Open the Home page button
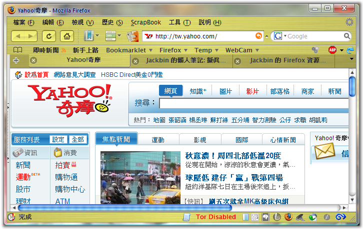 pos(67,36)
